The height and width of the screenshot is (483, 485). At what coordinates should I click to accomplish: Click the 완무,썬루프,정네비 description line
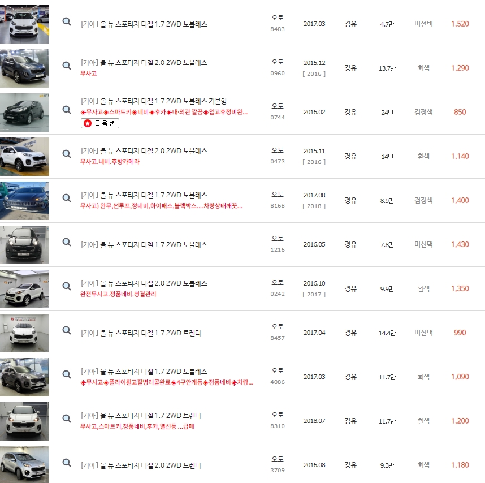(x=161, y=206)
